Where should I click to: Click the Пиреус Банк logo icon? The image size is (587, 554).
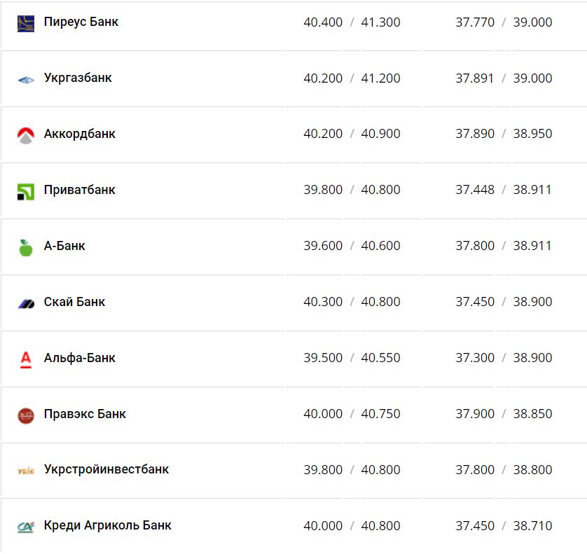26,23
